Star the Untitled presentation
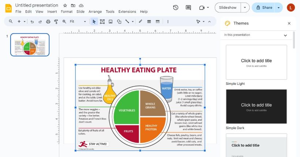300x157 pixels. (65, 5)
